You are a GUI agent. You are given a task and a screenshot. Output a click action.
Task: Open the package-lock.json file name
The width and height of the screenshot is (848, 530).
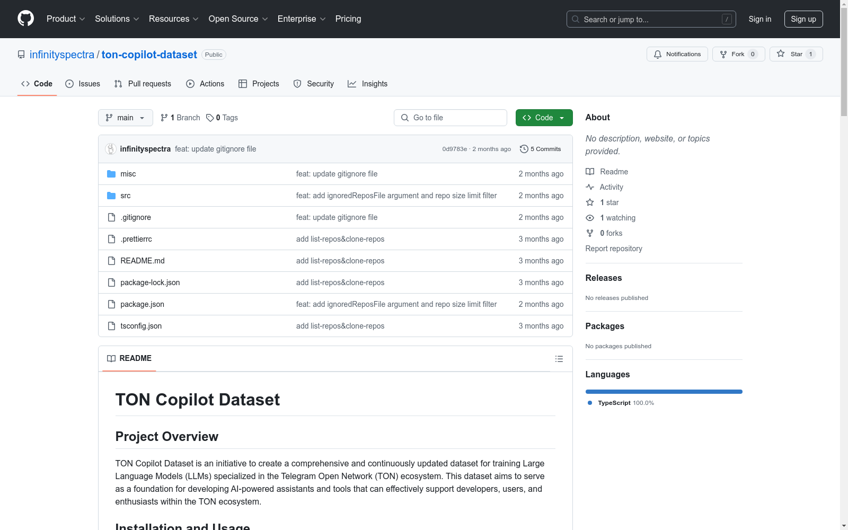[150, 282]
